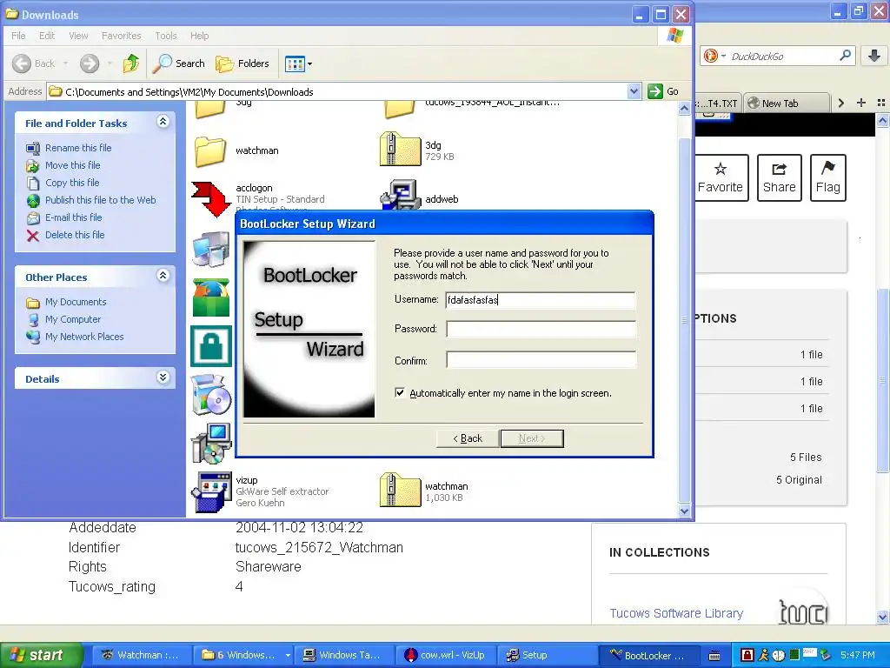Toggle automatically enter my name checkbox

click(x=400, y=392)
